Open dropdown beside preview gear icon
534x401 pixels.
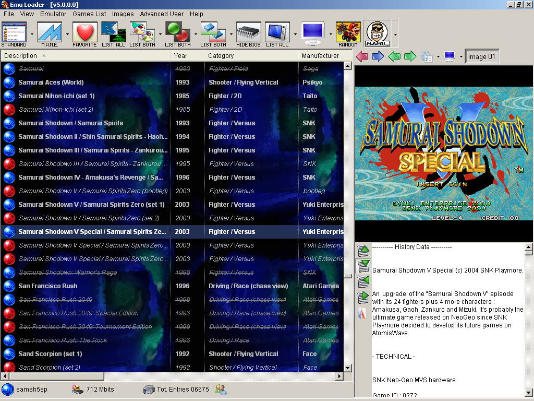click(438, 56)
